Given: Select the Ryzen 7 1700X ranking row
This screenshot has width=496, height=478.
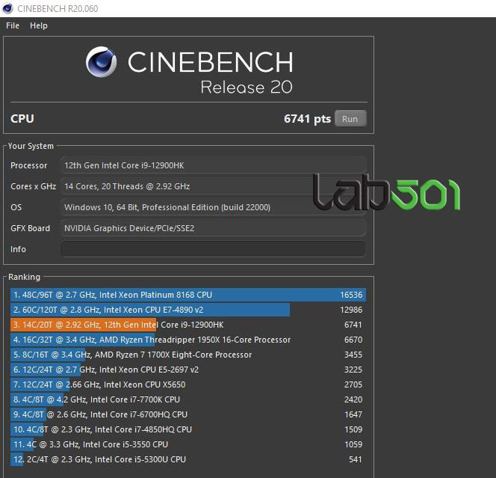Looking at the screenshot, I should [187, 355].
